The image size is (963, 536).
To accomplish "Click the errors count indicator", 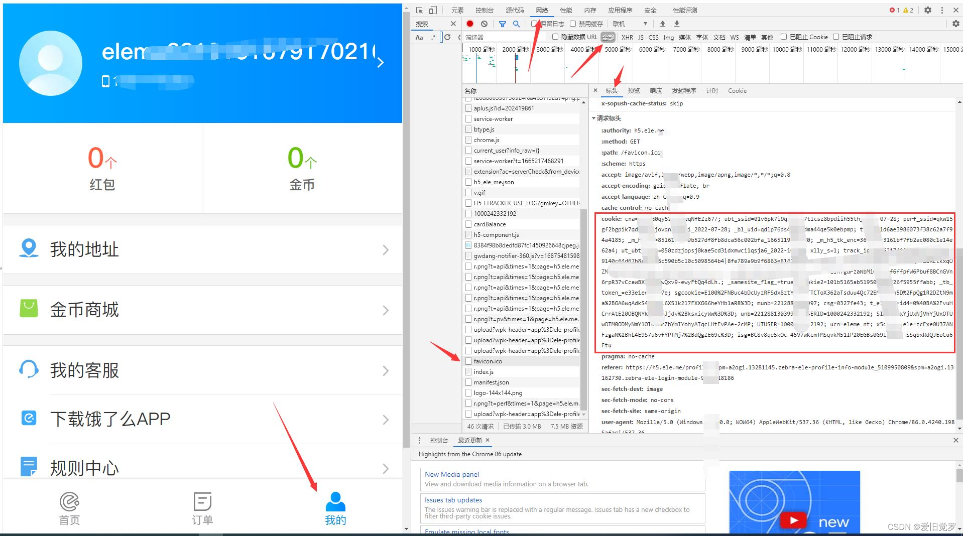I will pyautogui.click(x=895, y=10).
